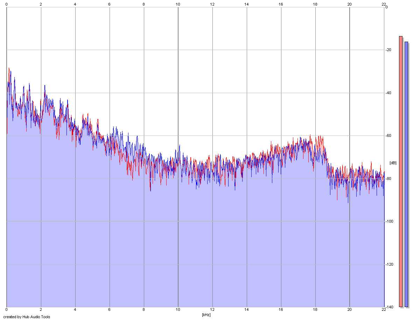Click the -120 dB scale label
Image resolution: width=413 pixels, height=321 pixels.
[x=389, y=264]
